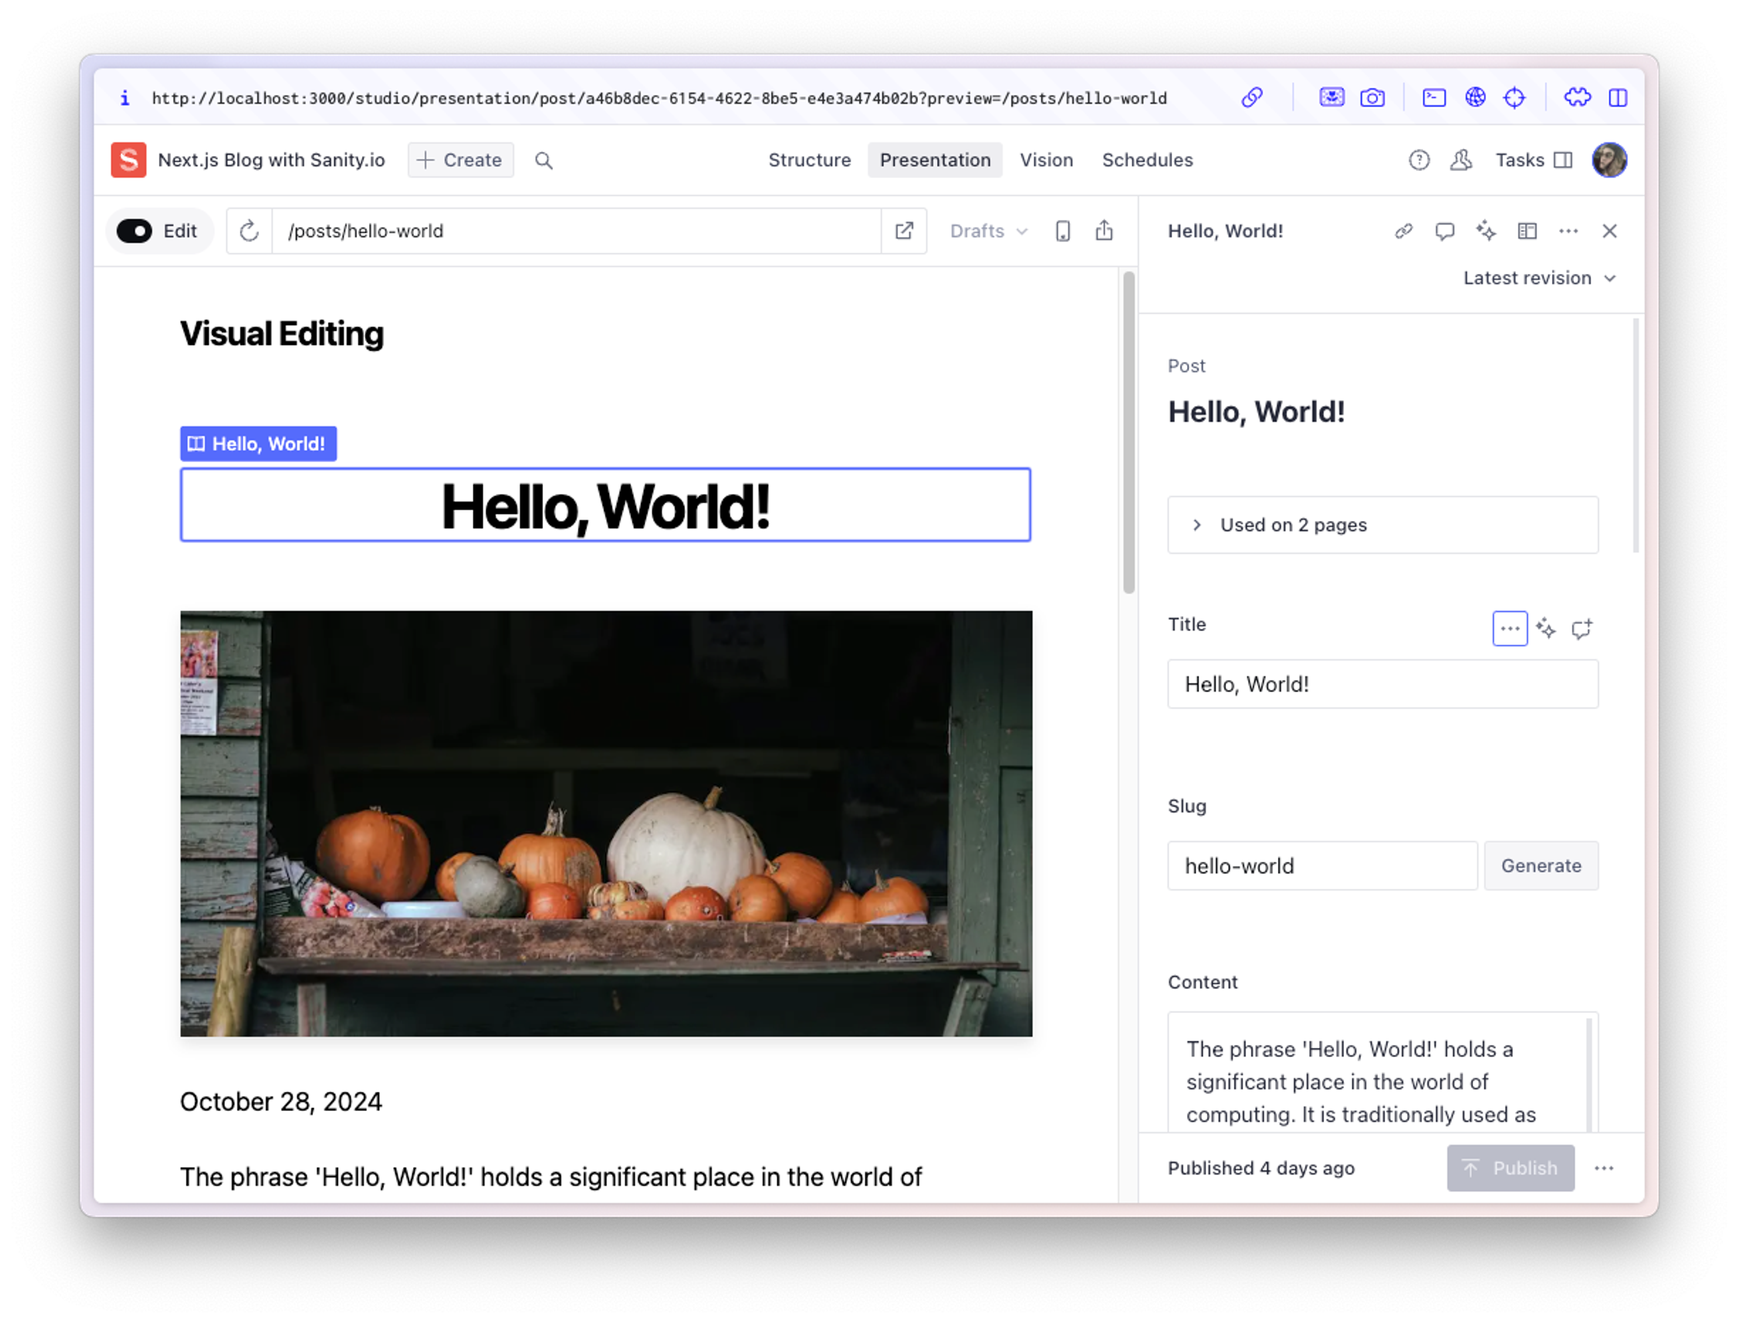Click the Generate slug button
This screenshot has width=1738, height=1322.
(1540, 866)
